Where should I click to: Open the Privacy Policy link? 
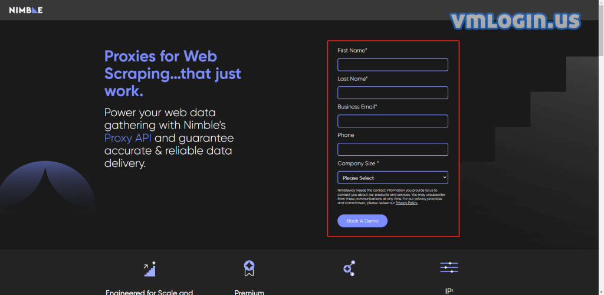coord(406,203)
